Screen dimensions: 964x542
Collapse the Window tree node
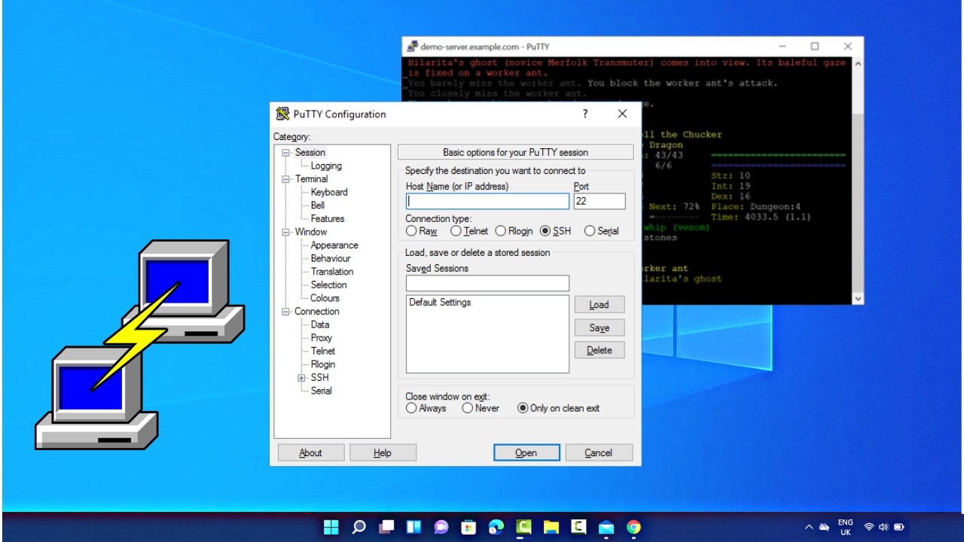(x=286, y=232)
